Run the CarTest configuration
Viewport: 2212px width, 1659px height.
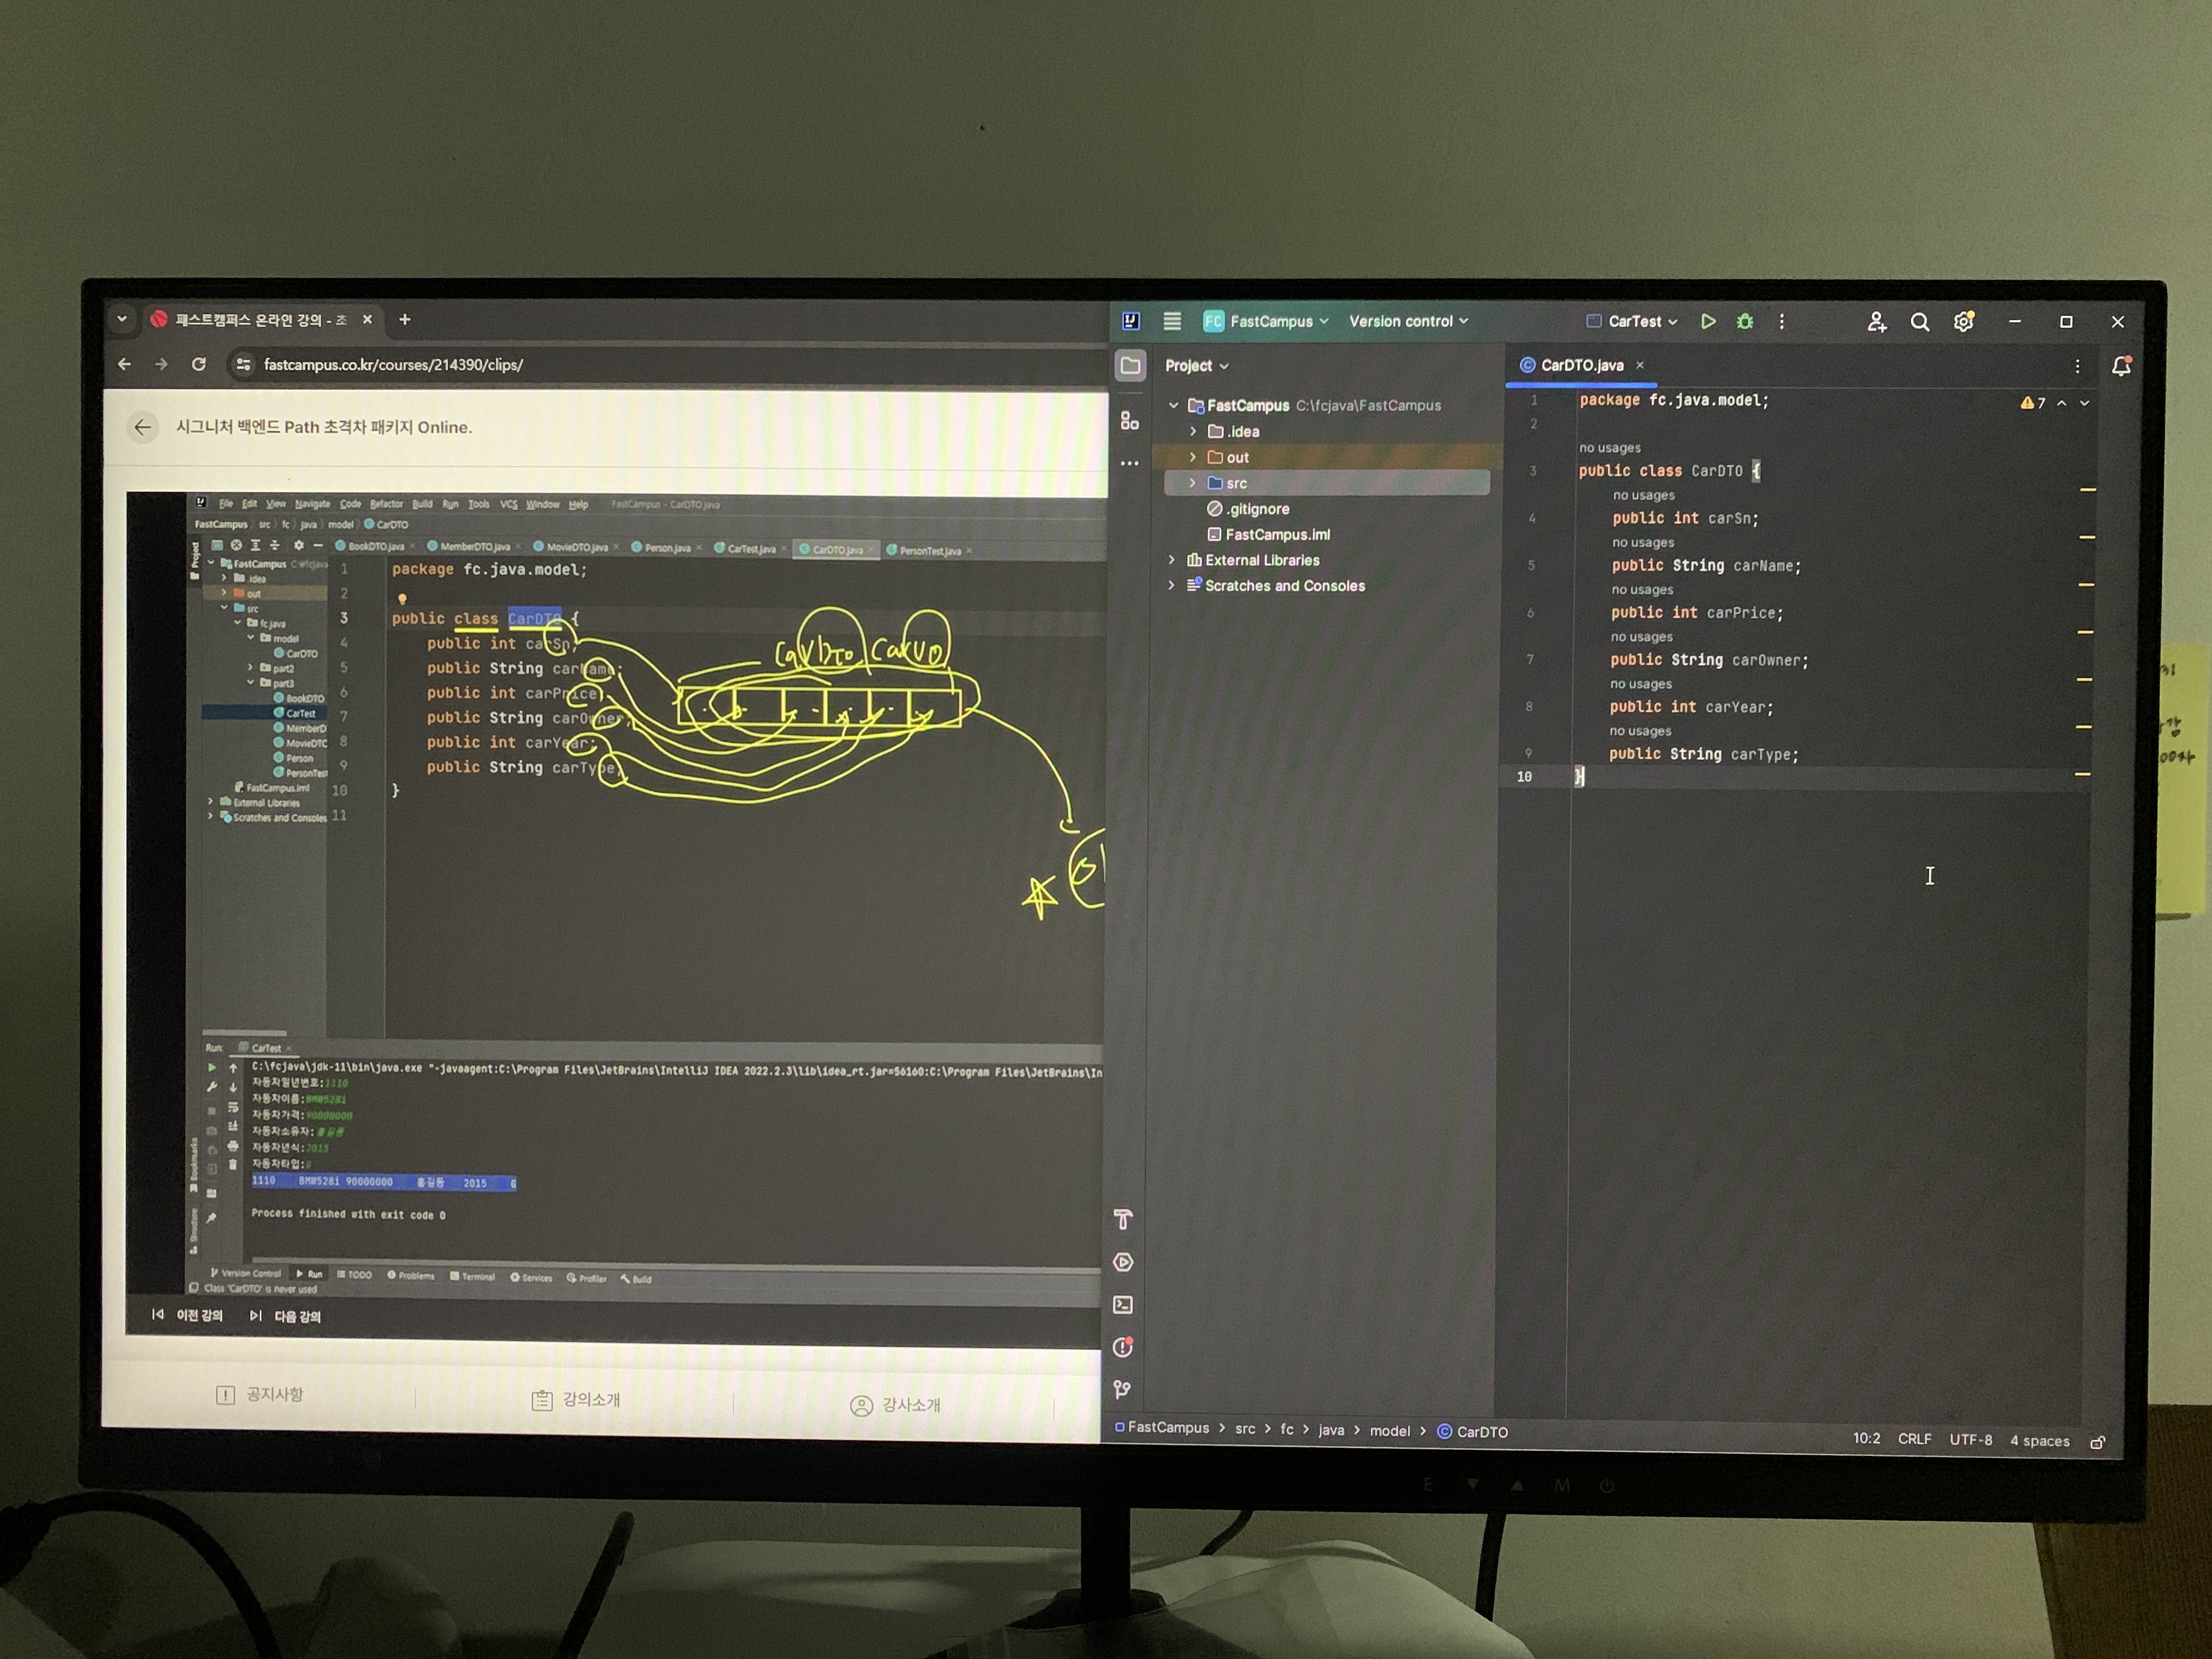coord(1708,321)
